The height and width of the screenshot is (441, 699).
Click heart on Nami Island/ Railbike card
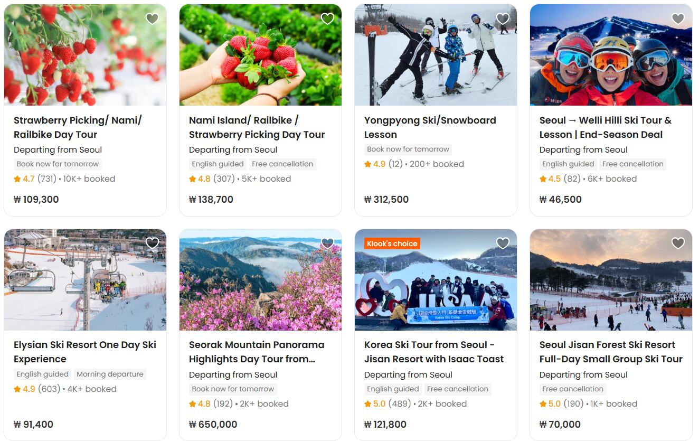coord(327,19)
